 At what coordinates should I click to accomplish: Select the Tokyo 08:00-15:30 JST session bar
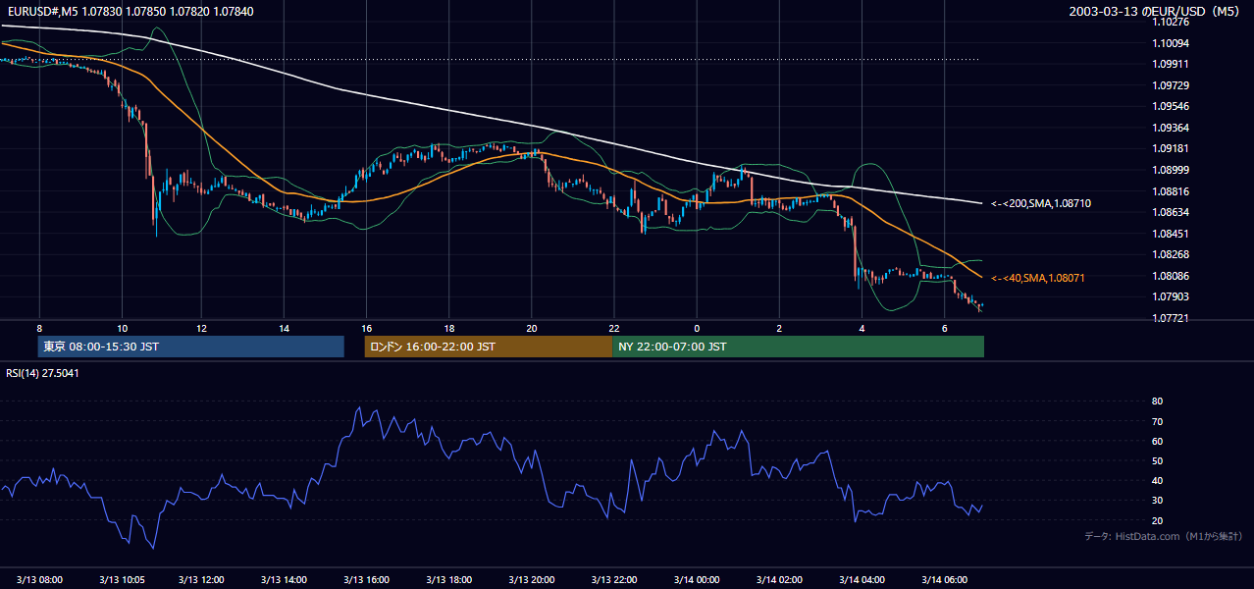190,347
